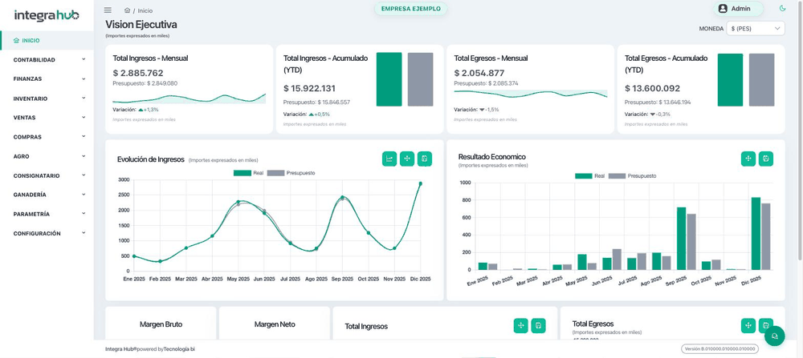The width and height of the screenshot is (803, 358).
Task: Click the $ 2.054.877 monthly expense value
Action: (479, 73)
